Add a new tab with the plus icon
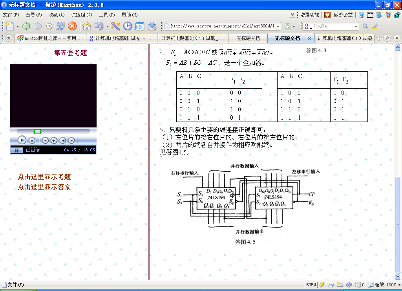 pos(379,38)
